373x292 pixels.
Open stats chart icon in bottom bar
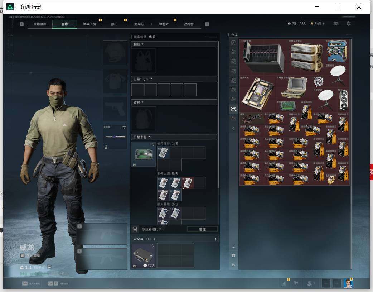tap(284, 283)
